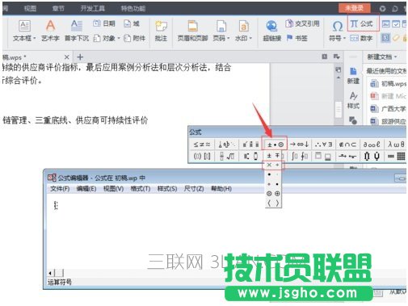This screenshot has width=408, height=306.
Task: Open integral templates palette
Action: pos(299,156)
